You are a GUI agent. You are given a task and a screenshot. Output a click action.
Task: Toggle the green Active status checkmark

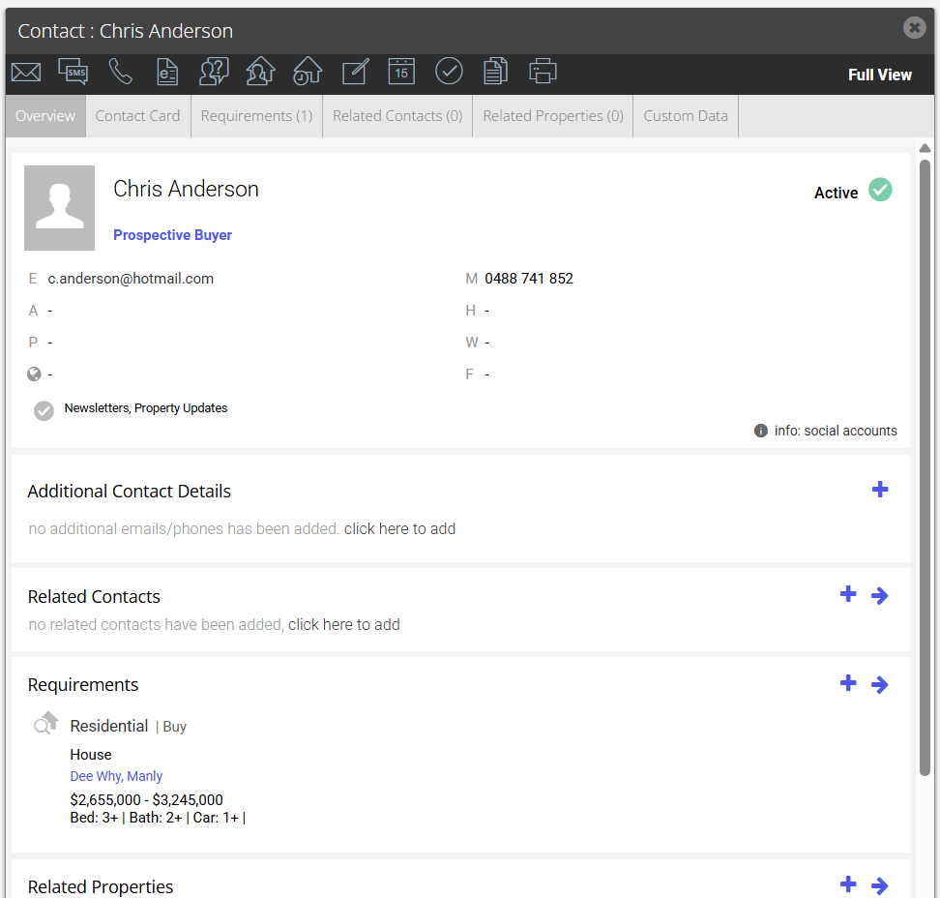coord(880,190)
